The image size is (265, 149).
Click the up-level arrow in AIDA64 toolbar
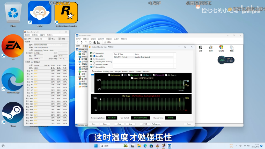[86, 42]
